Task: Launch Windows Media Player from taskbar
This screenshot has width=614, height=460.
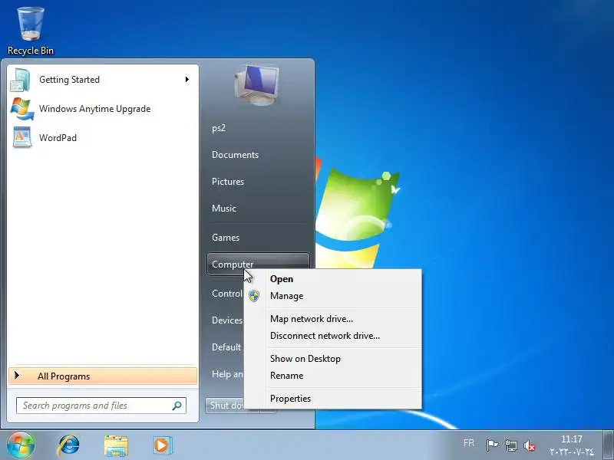Action: click(161, 445)
